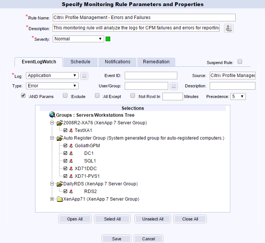The height and width of the screenshot is (243, 265).
Task: Click the computer icon beside GoliathGPM
Action: [71, 146]
